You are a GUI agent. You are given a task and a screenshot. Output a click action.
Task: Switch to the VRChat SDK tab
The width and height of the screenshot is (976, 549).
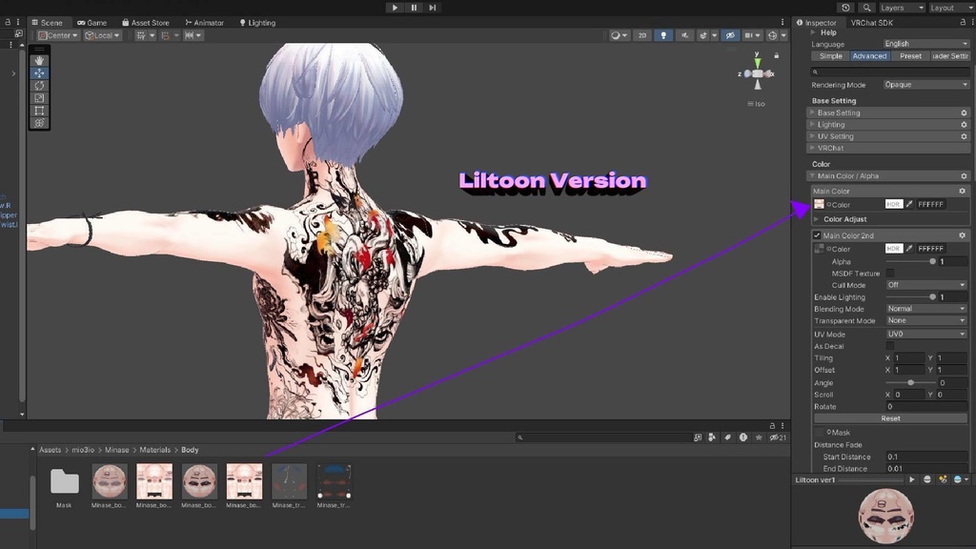pyautogui.click(x=871, y=23)
